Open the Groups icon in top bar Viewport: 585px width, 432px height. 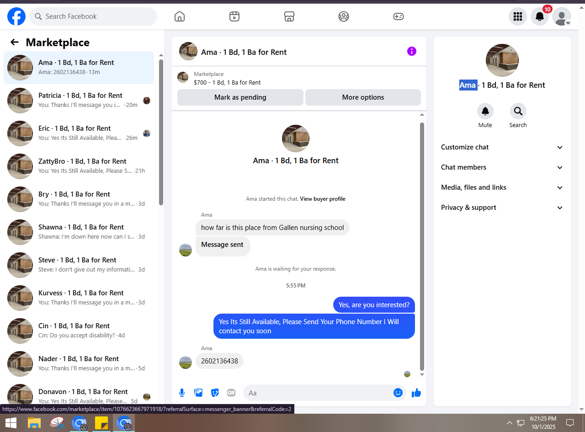tap(344, 16)
